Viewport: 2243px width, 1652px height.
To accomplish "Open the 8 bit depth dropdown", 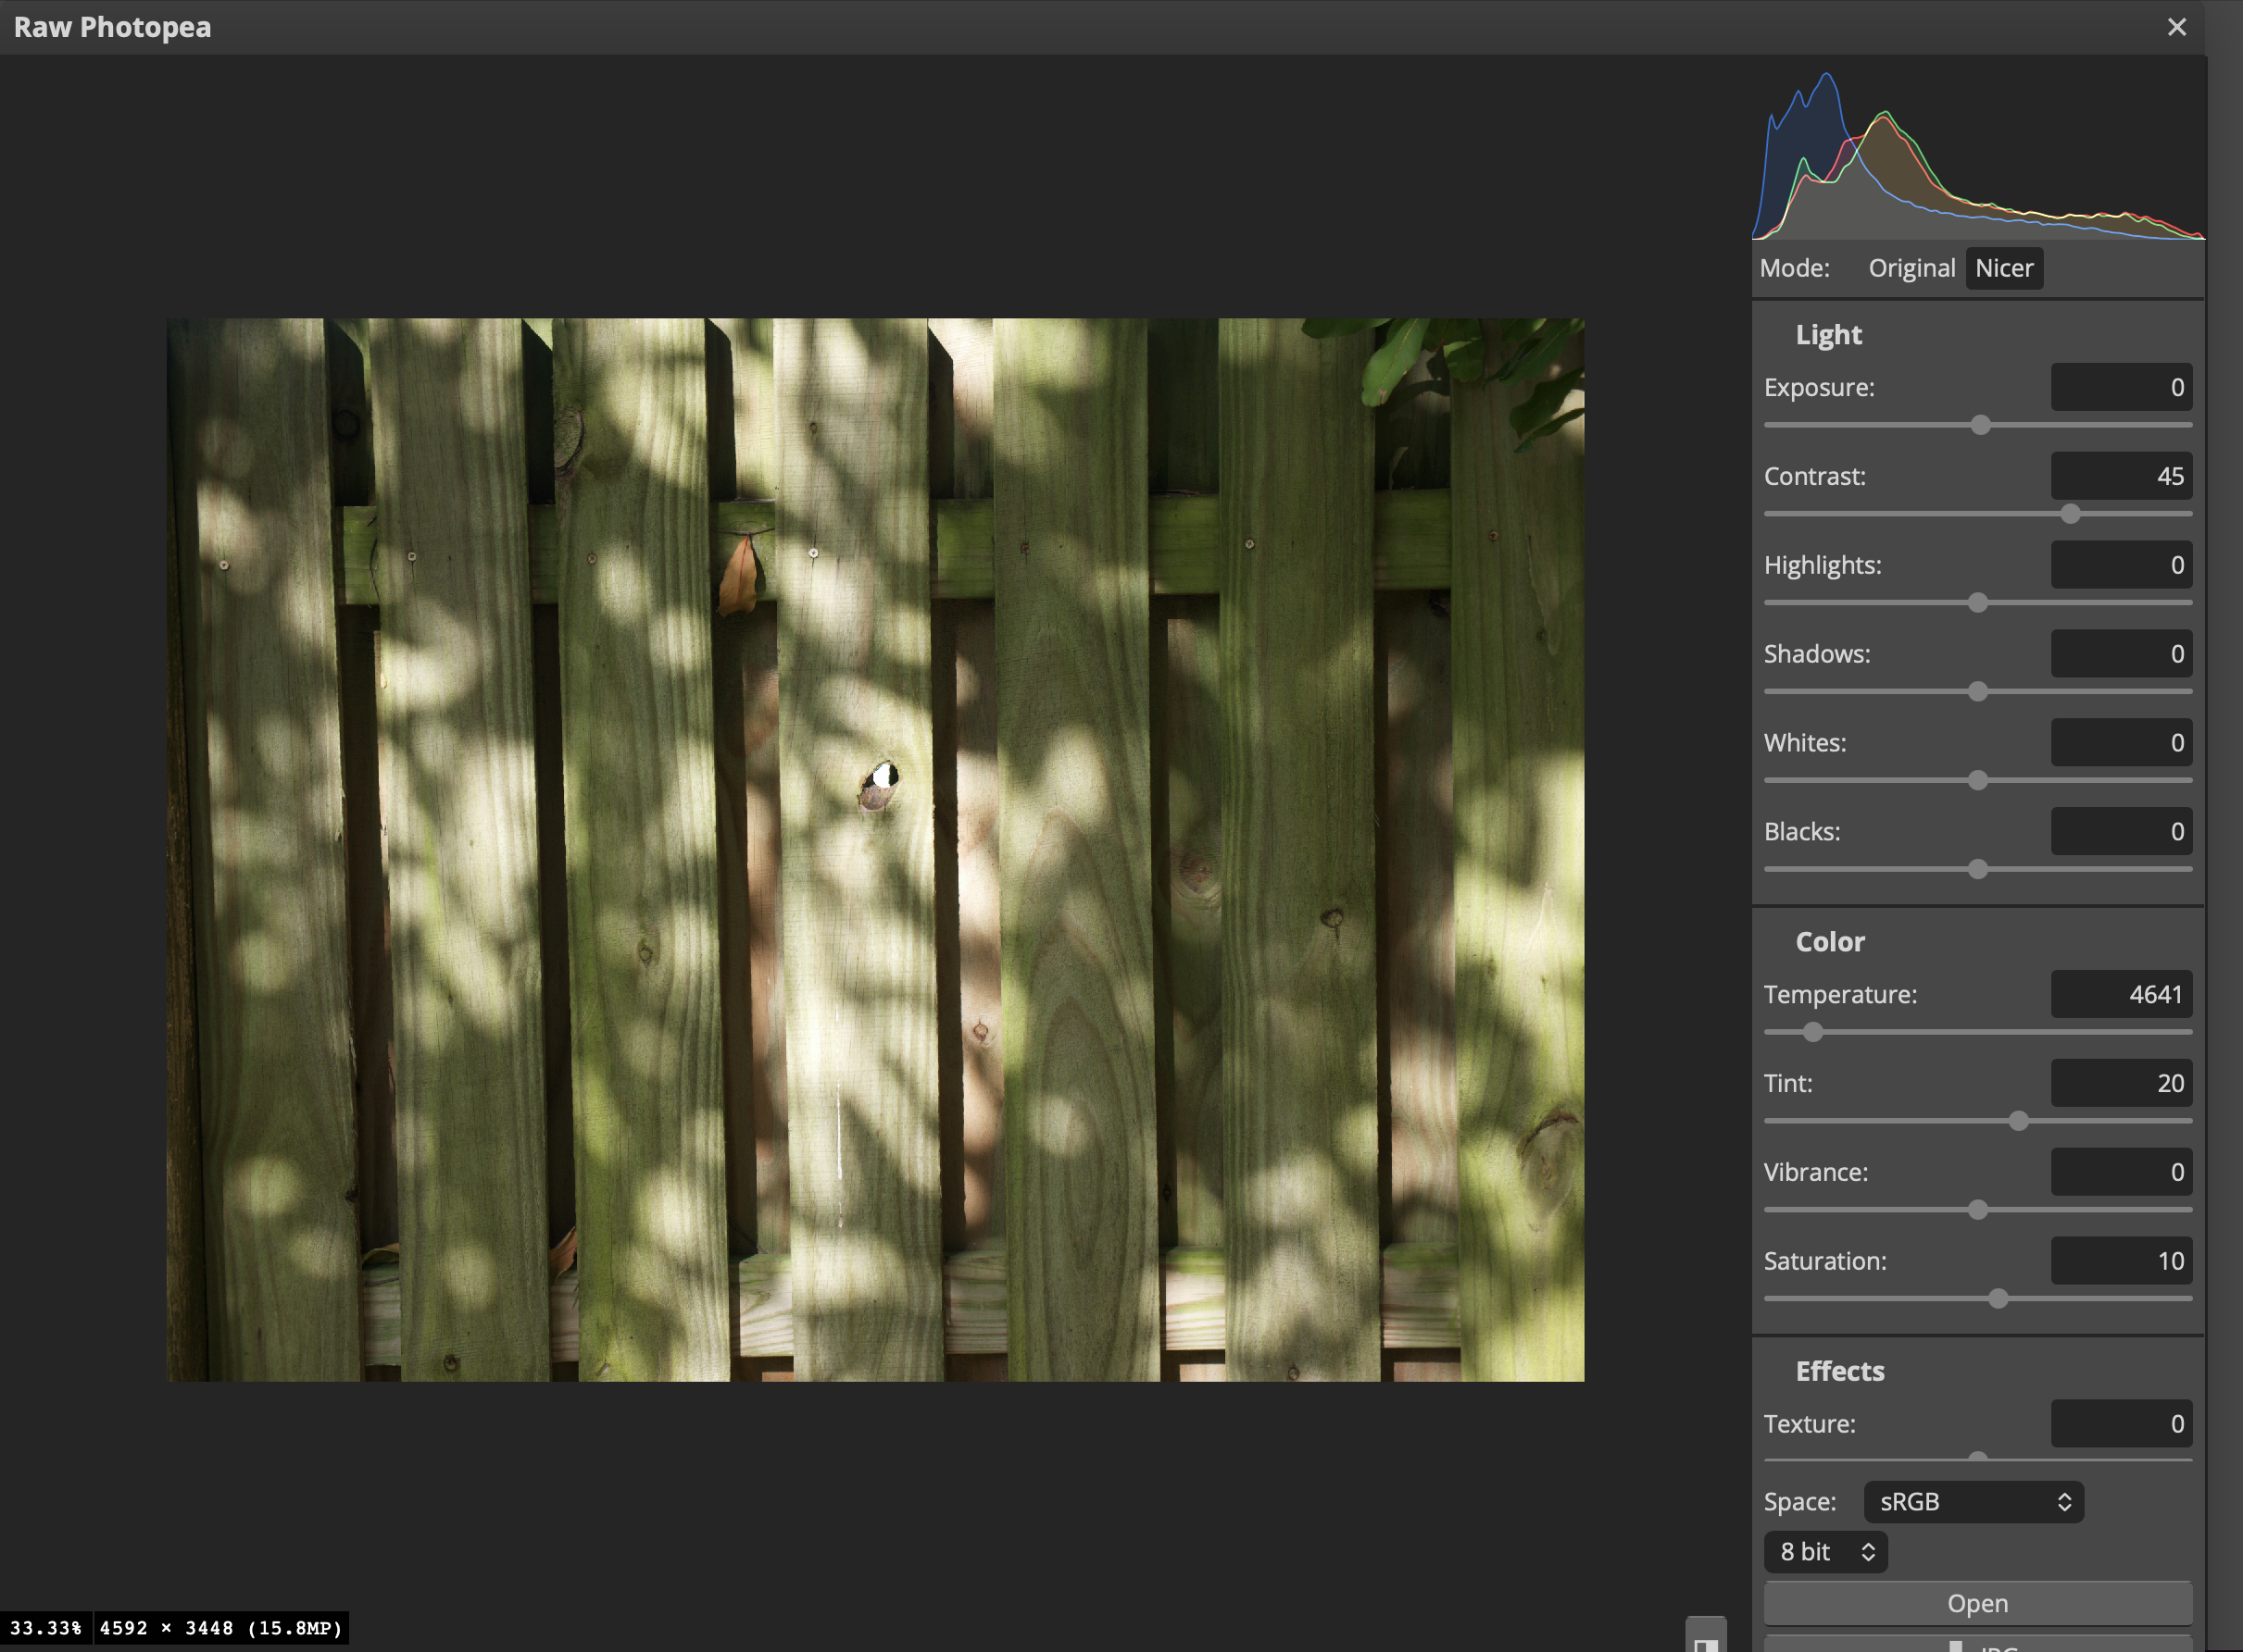I will point(1824,1551).
